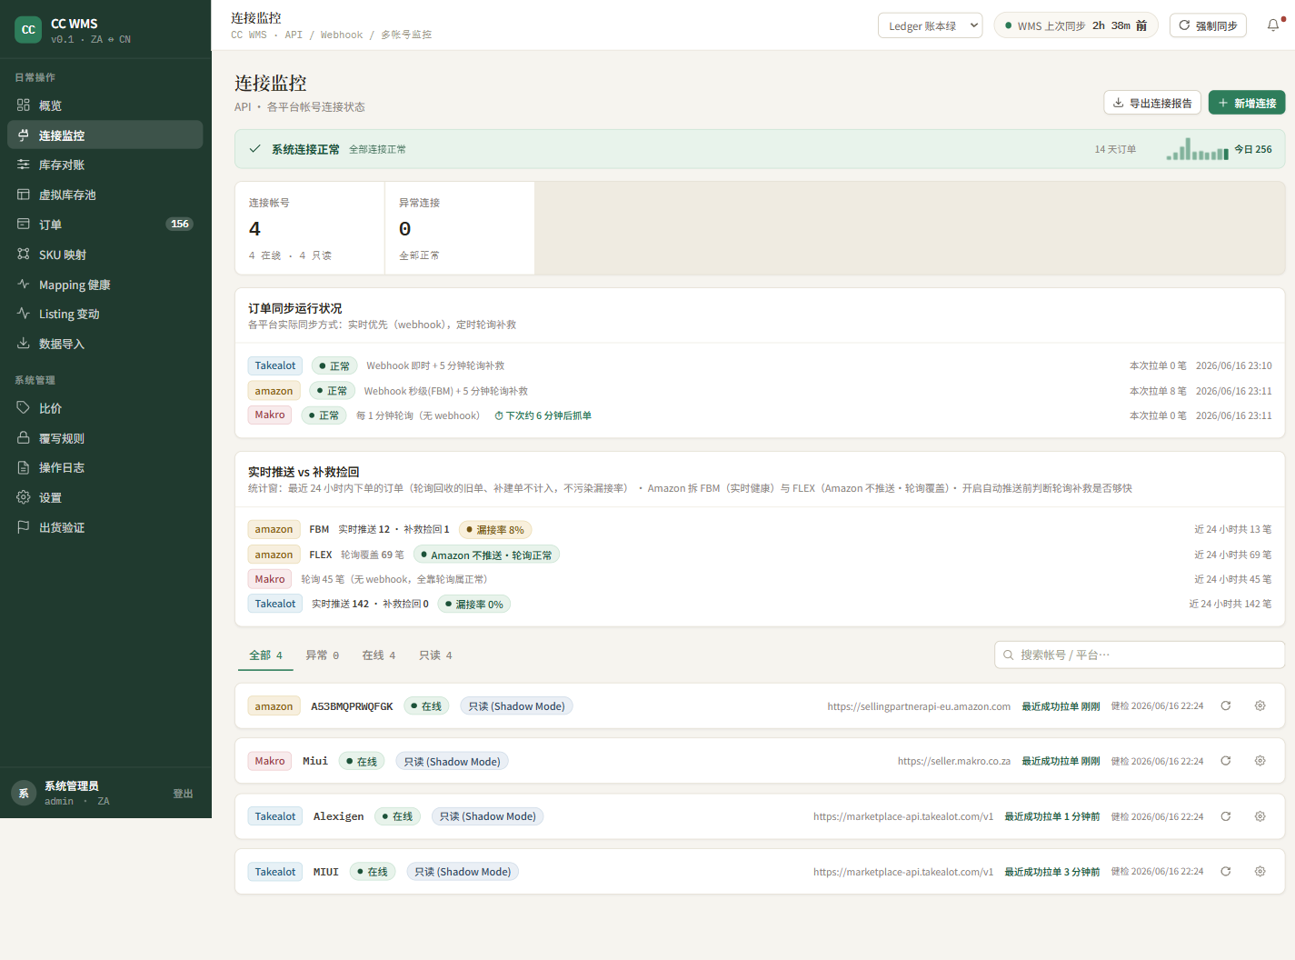Click the WMS 上次同步 status pill
The image size is (1295, 960).
click(1076, 25)
